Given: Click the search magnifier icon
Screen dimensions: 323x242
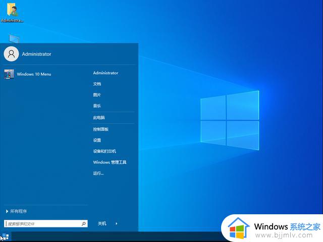Looking at the screenshot, I should pyautogui.click(x=84, y=223).
